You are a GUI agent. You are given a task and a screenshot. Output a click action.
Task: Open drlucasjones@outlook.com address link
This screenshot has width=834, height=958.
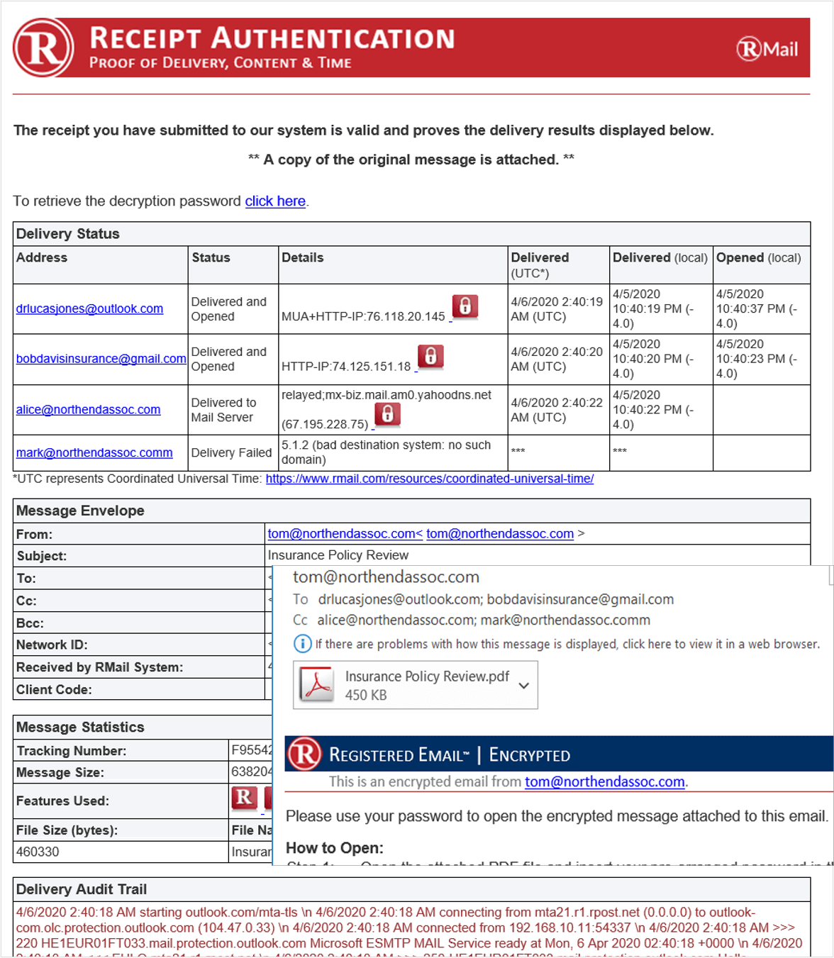coord(89,309)
